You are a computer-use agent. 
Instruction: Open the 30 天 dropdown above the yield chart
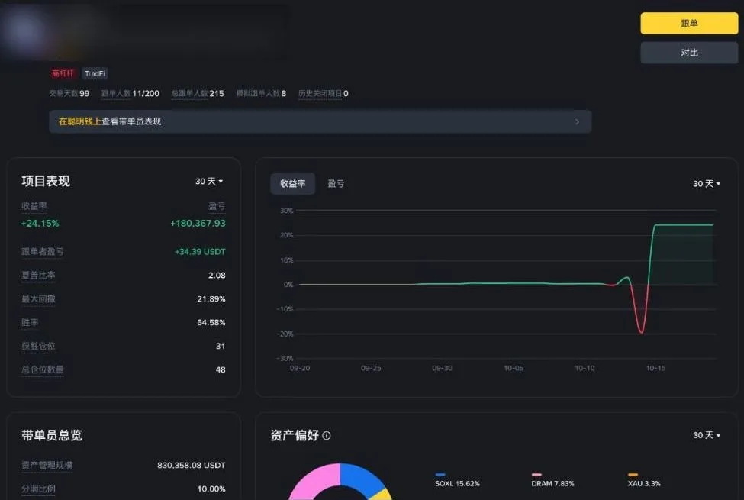pos(707,184)
